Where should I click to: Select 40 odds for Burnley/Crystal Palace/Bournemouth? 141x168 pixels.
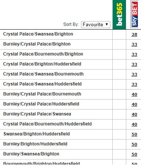[134, 94]
